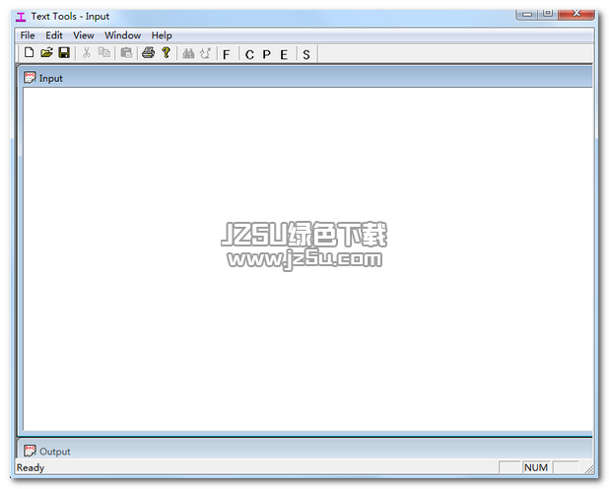Activate the Output pane title bar
The image size is (609, 489).
[x=306, y=451]
